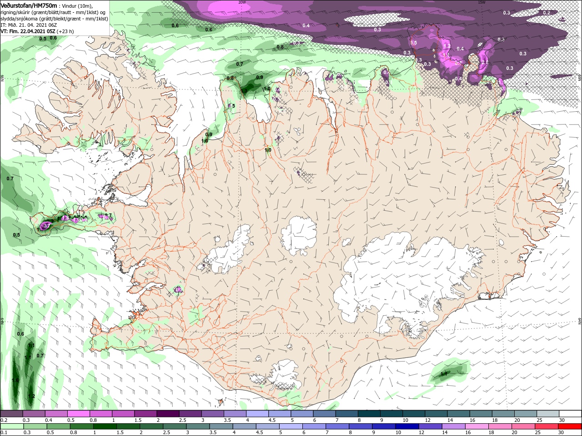Screen dimensions: 582x436
Task: Click the 'slydda/snjókoma' legend description line
Action: 54,19
